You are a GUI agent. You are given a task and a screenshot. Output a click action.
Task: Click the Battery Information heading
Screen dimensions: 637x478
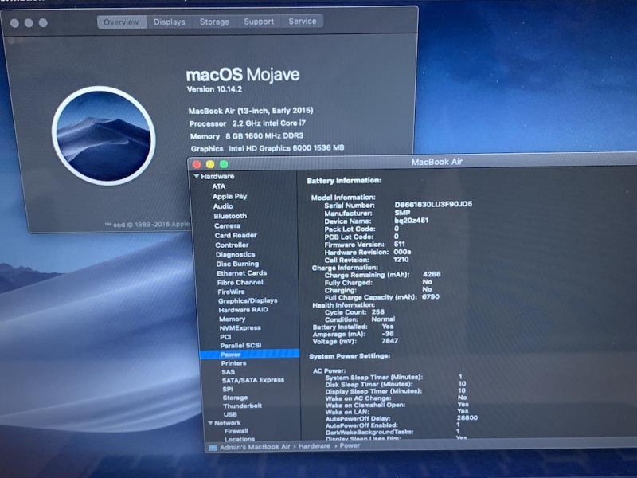coord(344,181)
